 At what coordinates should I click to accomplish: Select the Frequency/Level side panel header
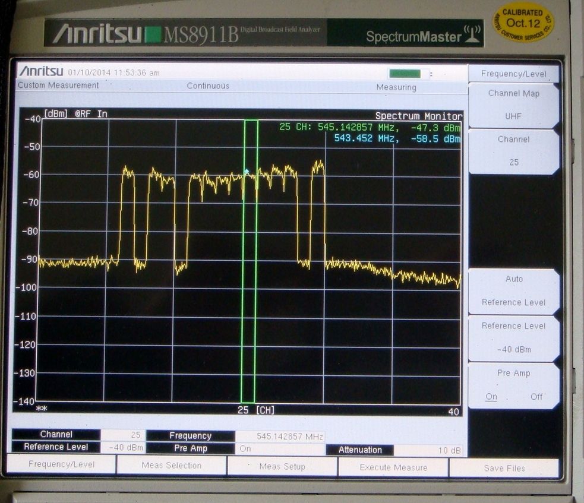tap(514, 74)
